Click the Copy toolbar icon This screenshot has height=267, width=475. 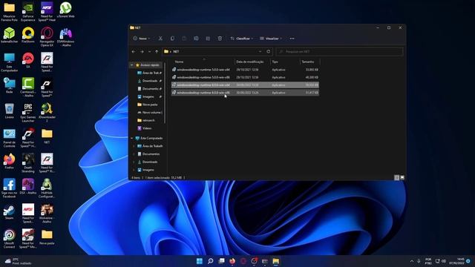(172, 39)
